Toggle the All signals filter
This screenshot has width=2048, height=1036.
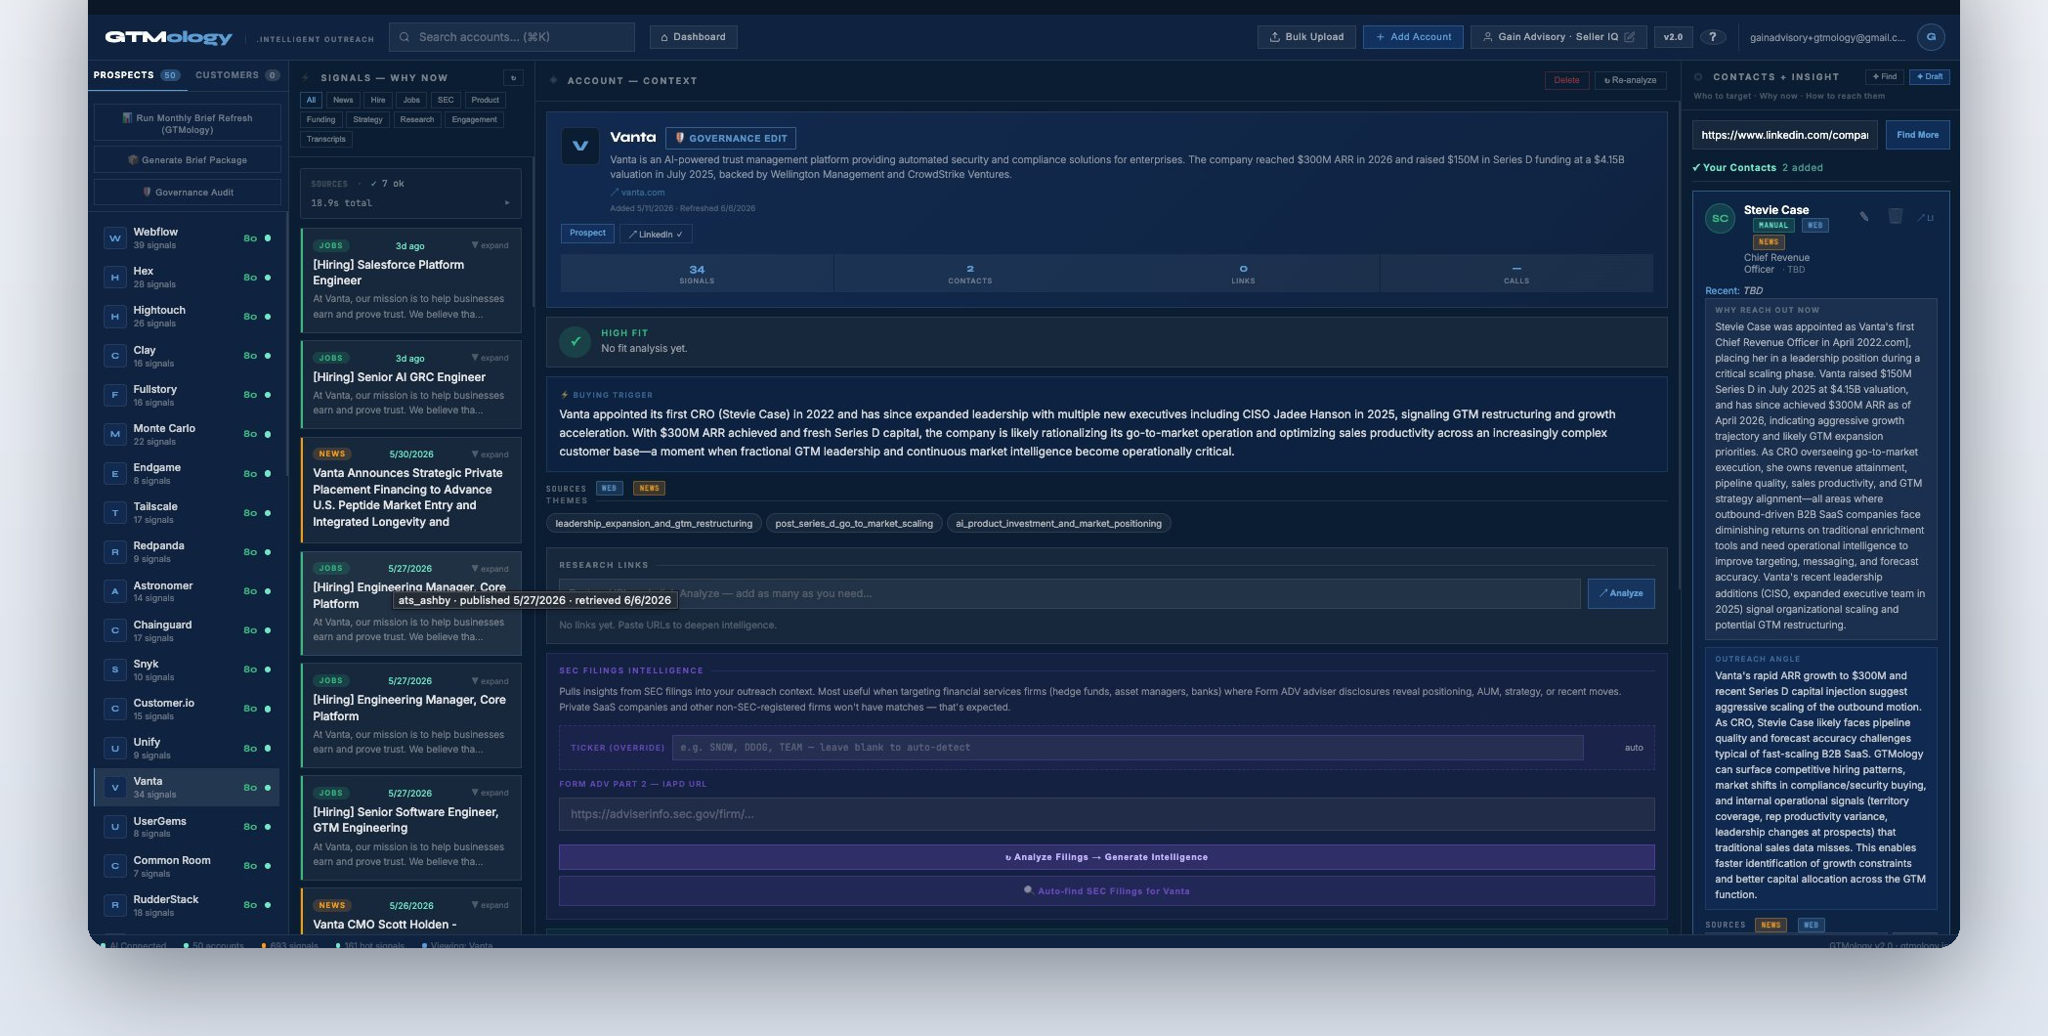coord(311,100)
